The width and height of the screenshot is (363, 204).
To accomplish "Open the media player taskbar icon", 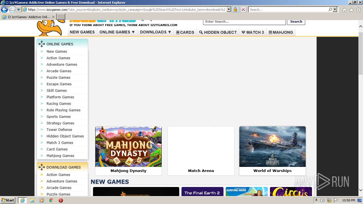I will [42, 200].
